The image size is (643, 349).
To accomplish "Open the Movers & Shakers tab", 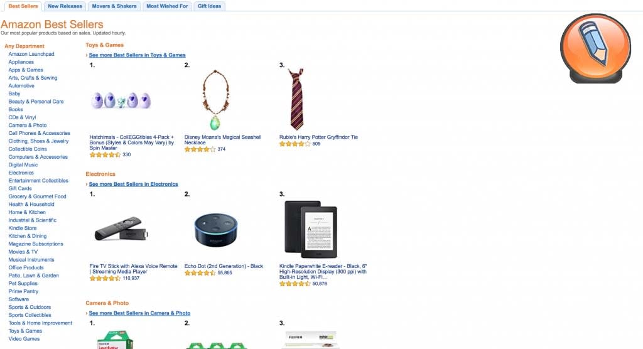I will point(114,6).
